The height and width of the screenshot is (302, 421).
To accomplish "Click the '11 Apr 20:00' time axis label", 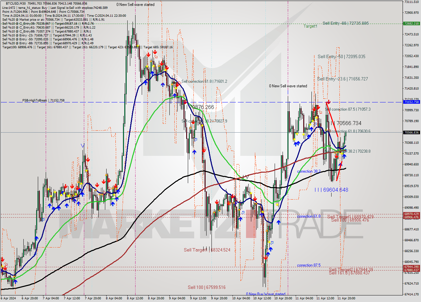I will [x=346, y=298].
